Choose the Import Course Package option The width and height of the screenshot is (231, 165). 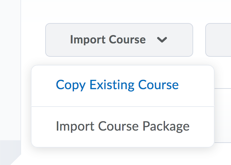(x=123, y=126)
